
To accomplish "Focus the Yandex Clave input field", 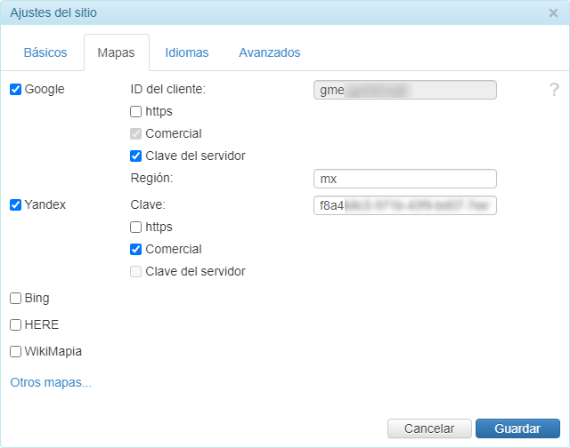I will [404, 205].
